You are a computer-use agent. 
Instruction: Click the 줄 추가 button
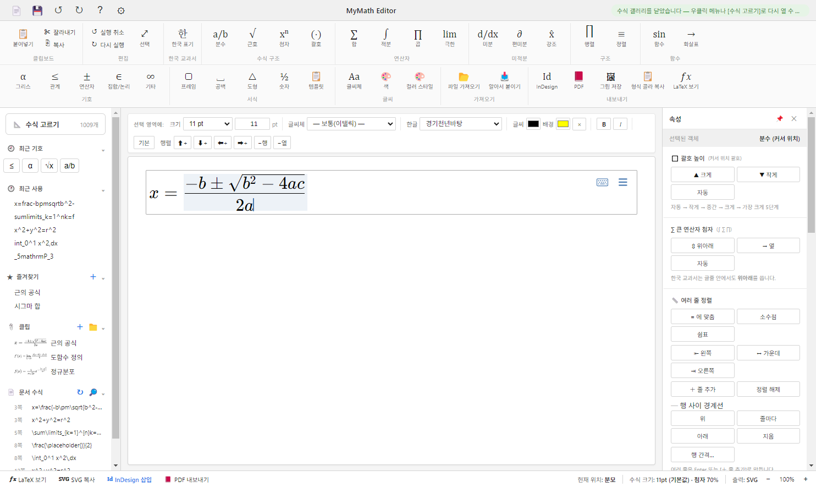(x=703, y=389)
